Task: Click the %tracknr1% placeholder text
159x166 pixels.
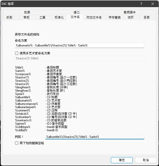Action: click(22, 77)
